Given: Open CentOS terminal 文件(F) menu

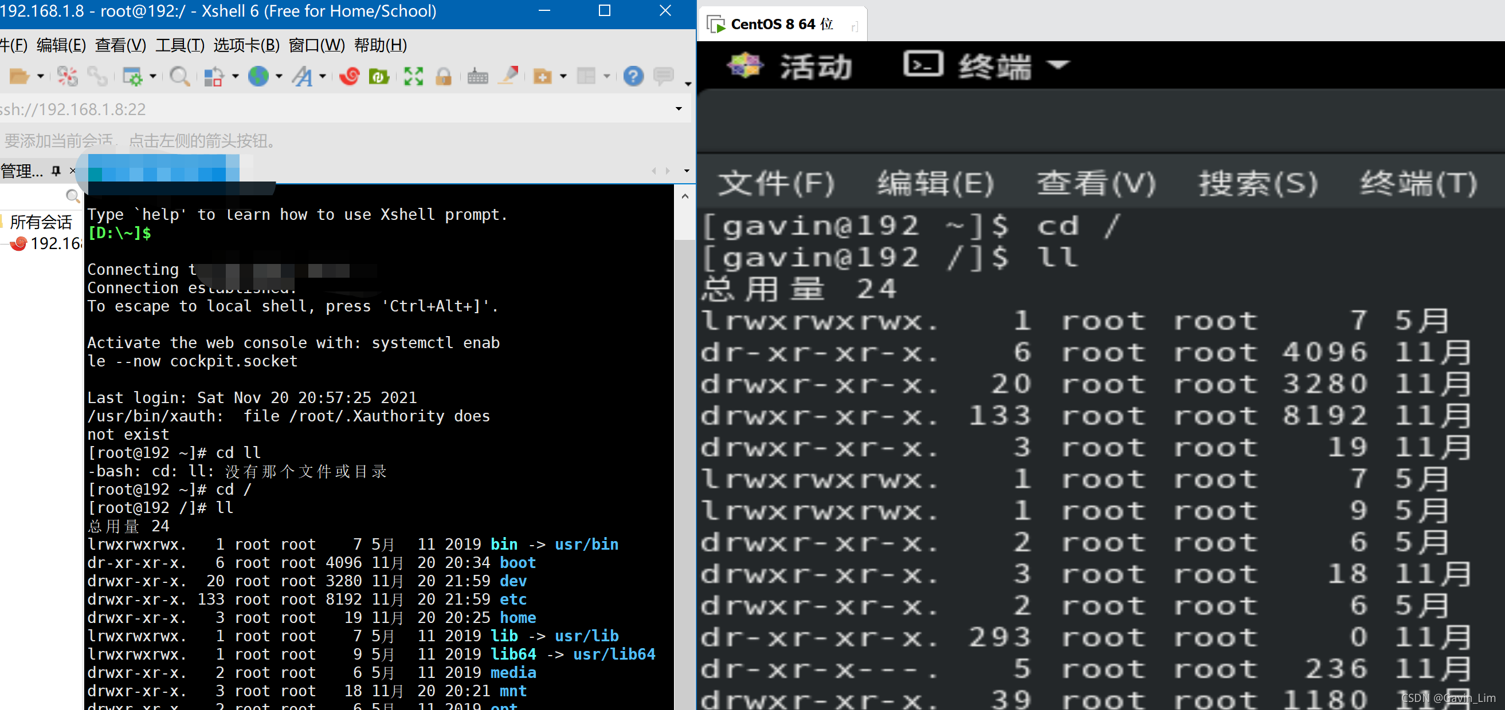Looking at the screenshot, I should click(x=777, y=183).
